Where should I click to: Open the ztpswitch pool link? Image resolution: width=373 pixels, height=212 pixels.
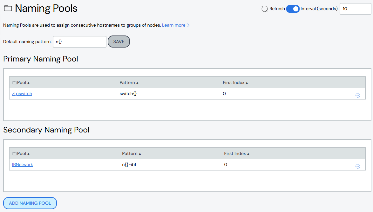pos(22,93)
